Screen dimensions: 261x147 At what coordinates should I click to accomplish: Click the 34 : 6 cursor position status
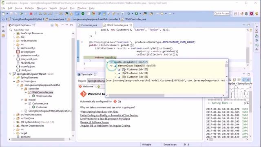[x=186, y=145]
